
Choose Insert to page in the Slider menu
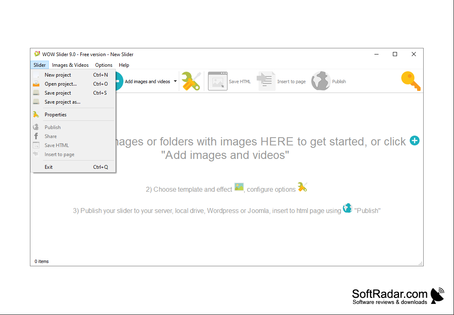(73, 154)
